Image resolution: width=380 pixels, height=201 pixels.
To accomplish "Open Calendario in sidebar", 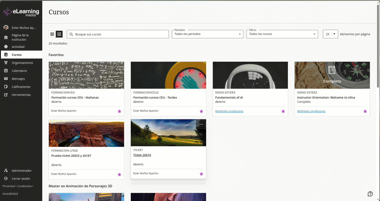I will click(19, 71).
